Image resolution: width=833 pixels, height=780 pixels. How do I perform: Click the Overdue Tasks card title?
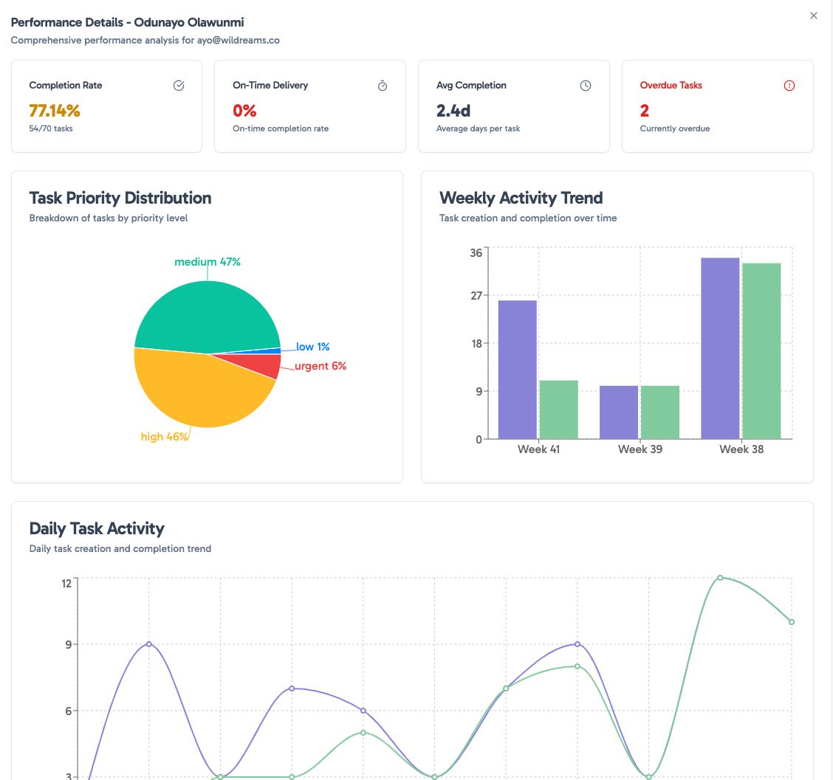pyautogui.click(x=671, y=85)
